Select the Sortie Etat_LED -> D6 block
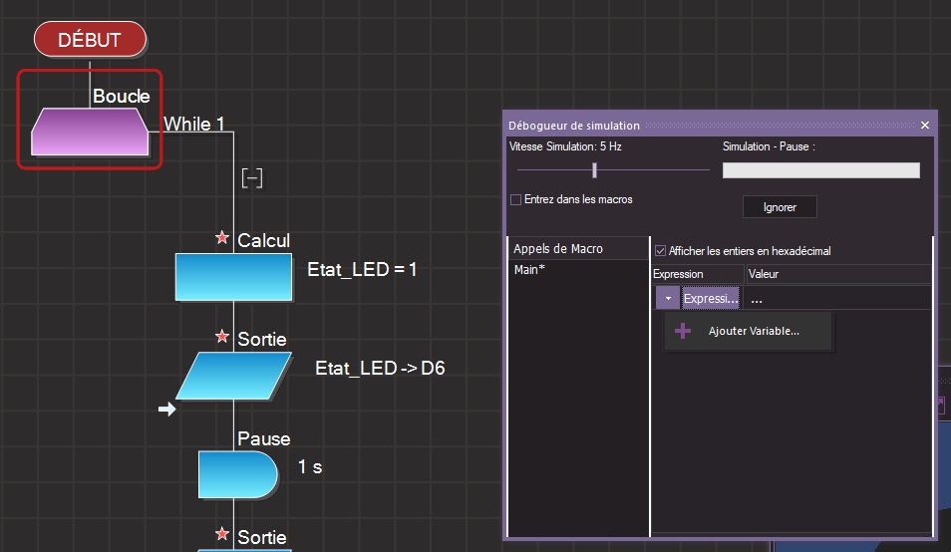Image resolution: width=951 pixels, height=552 pixels. (233, 376)
